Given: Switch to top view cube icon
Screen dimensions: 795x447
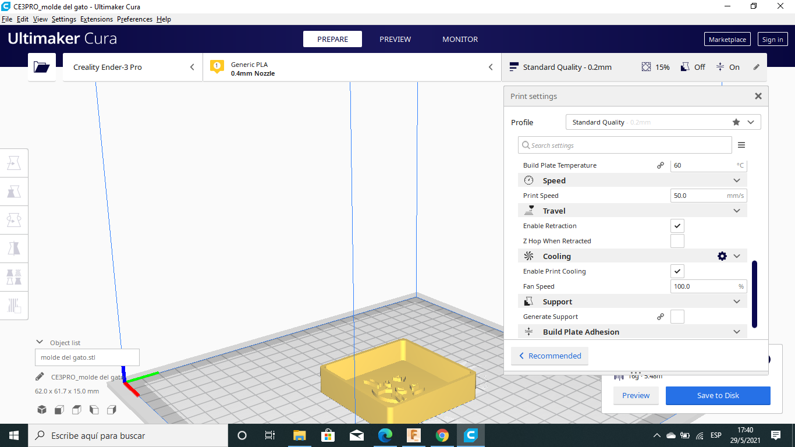Looking at the screenshot, I should click(77, 410).
